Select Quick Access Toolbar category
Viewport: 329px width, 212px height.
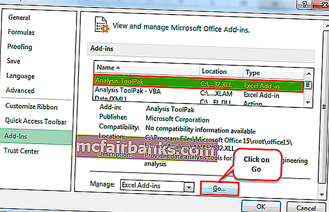(36, 121)
